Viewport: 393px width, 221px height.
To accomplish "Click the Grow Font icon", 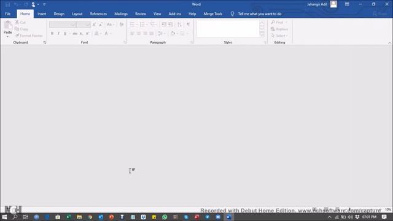I will click(94, 25).
